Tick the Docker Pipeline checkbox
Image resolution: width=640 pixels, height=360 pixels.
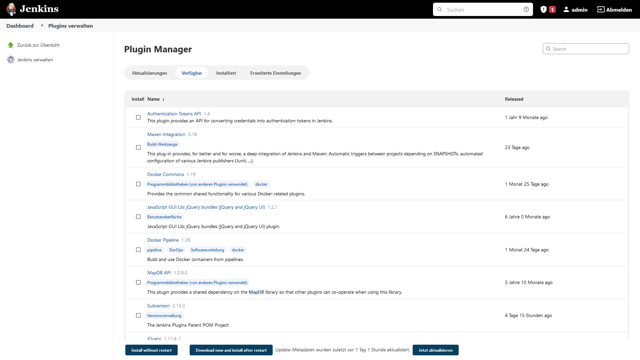[x=138, y=250]
